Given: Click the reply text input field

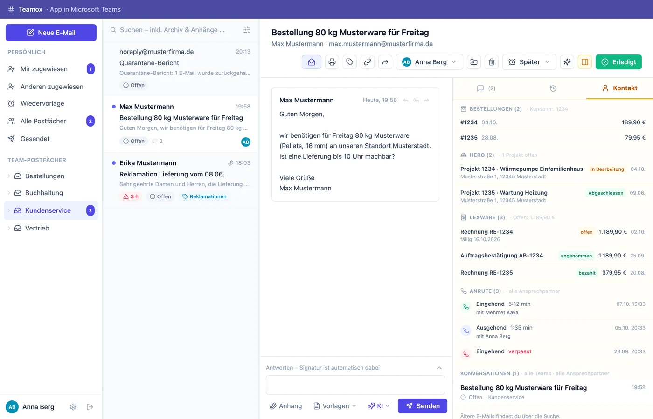Looking at the screenshot, I should point(355,385).
